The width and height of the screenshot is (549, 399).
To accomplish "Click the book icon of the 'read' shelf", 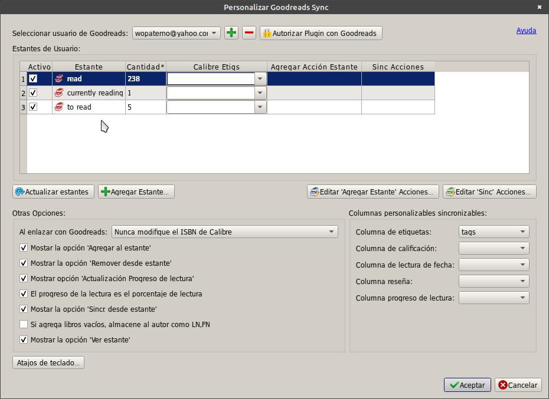I will [59, 79].
